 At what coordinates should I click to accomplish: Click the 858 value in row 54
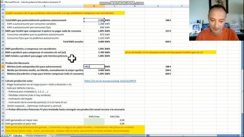94,27
